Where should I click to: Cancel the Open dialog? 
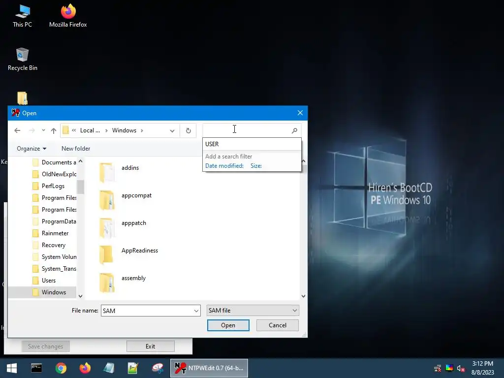click(x=278, y=325)
